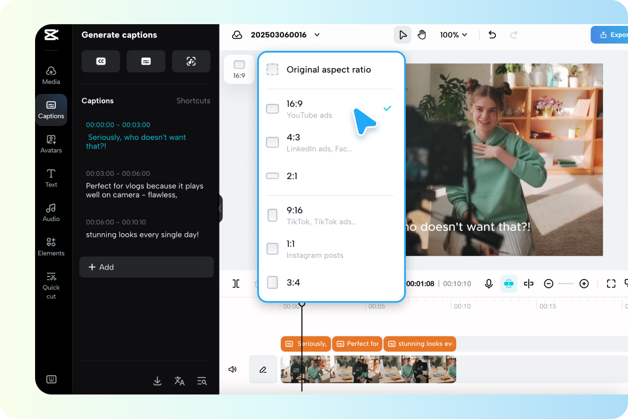Open the Elements panel
Screen dimensions: 628x419
coord(51,246)
